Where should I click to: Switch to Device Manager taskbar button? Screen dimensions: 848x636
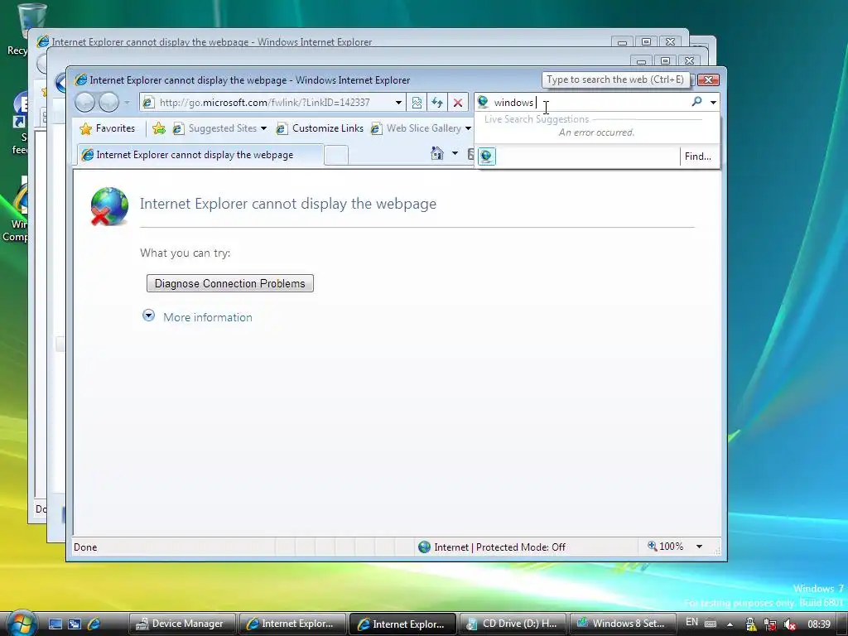(x=183, y=624)
